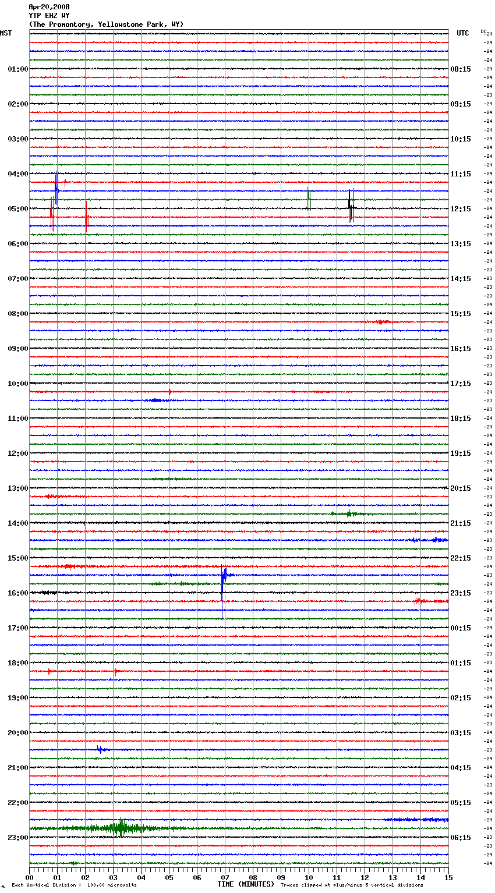Click the "01:15" UTC time label
This screenshot has width=495, height=893.
(x=461, y=663)
